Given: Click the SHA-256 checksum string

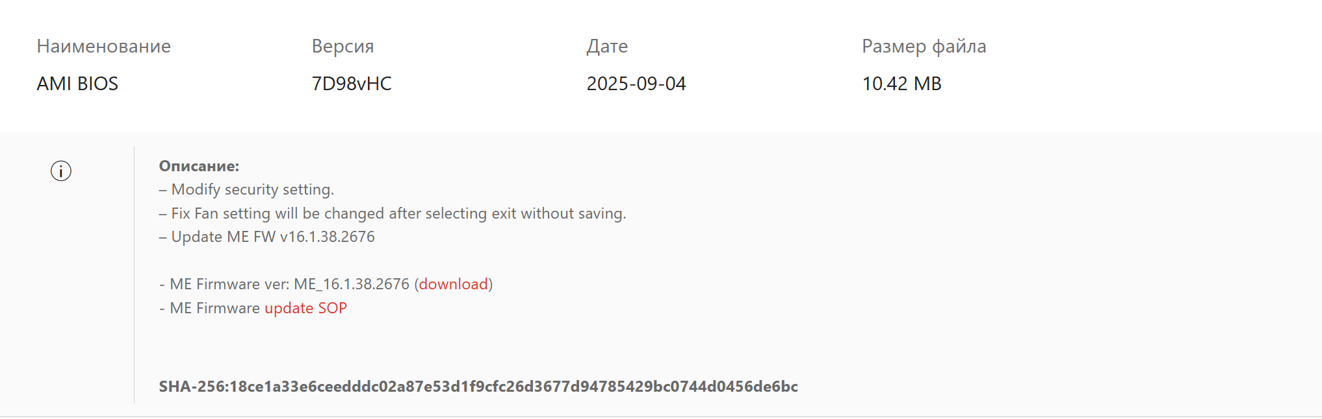Looking at the screenshot, I should tap(513, 387).
